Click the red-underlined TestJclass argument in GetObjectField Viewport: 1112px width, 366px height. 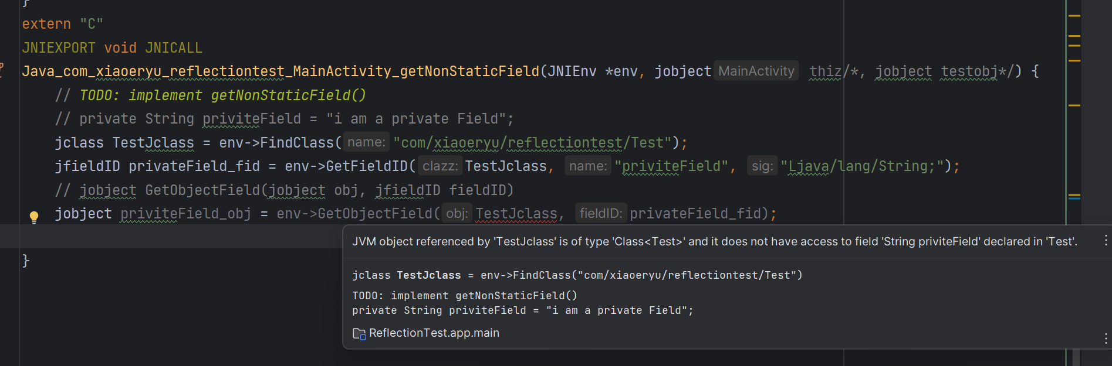point(516,214)
